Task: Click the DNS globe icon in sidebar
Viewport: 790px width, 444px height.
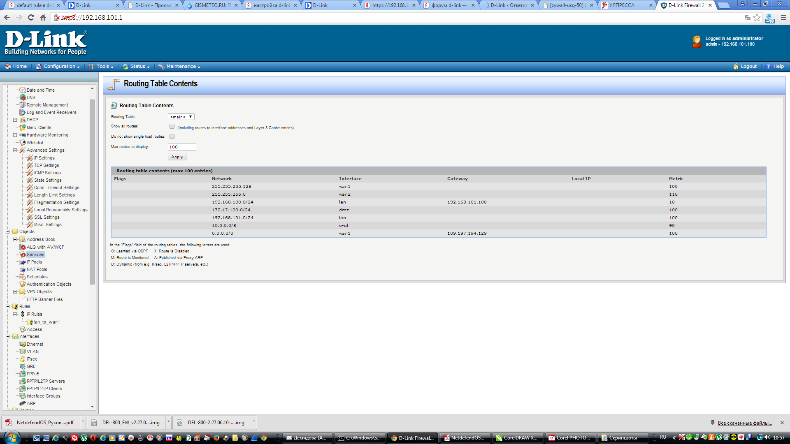Action: (23, 97)
